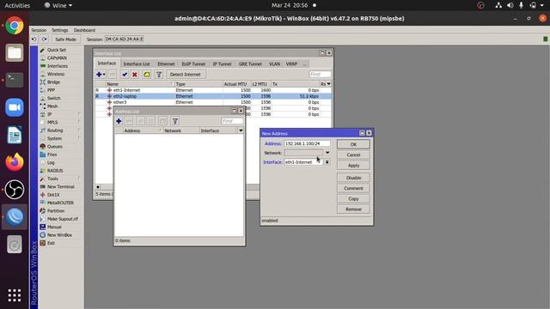Open Dot1X menu item
The height and width of the screenshot is (309, 550).
pyautogui.click(x=53, y=195)
